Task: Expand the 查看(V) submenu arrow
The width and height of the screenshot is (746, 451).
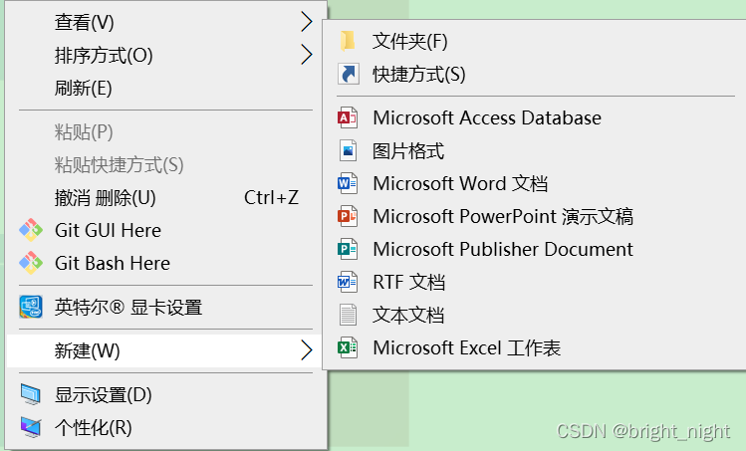Action: click(x=307, y=22)
